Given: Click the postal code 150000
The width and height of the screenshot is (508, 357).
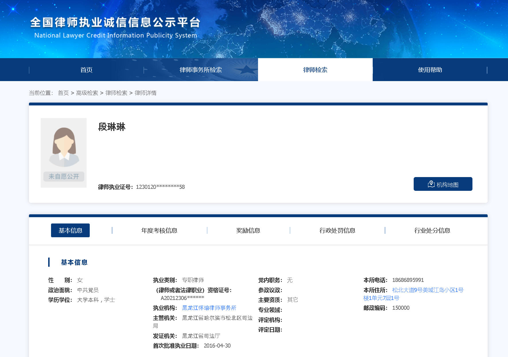Looking at the screenshot, I should click(x=401, y=308).
